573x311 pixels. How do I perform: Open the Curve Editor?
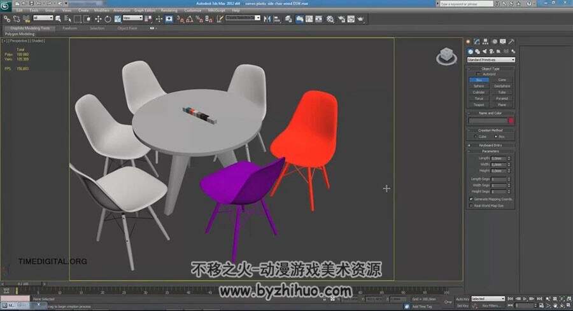(x=309, y=18)
